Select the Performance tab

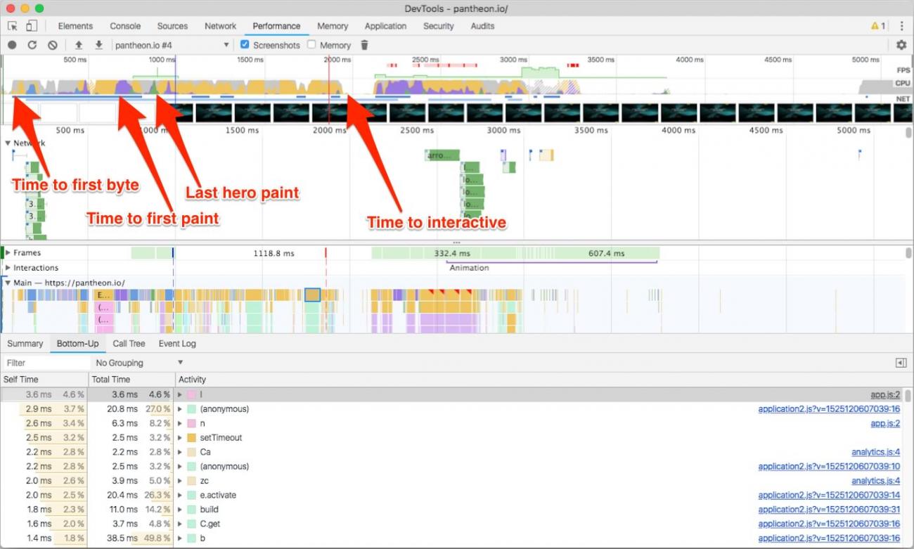[276, 26]
